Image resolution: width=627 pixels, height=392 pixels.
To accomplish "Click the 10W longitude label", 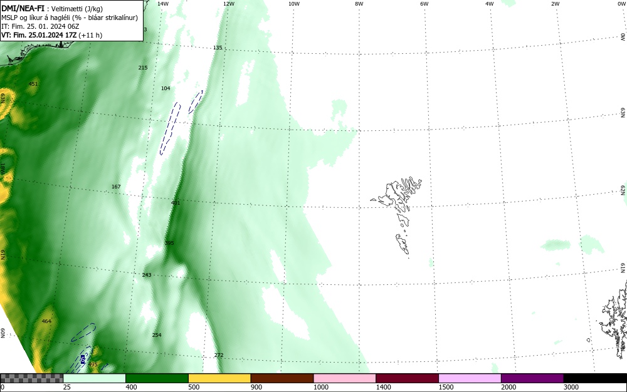I will [x=294, y=4].
